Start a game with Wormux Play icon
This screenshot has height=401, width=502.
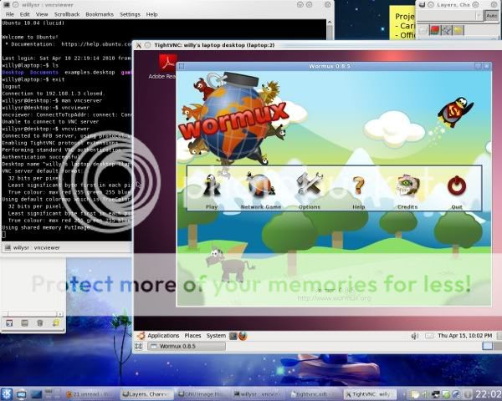(x=212, y=185)
